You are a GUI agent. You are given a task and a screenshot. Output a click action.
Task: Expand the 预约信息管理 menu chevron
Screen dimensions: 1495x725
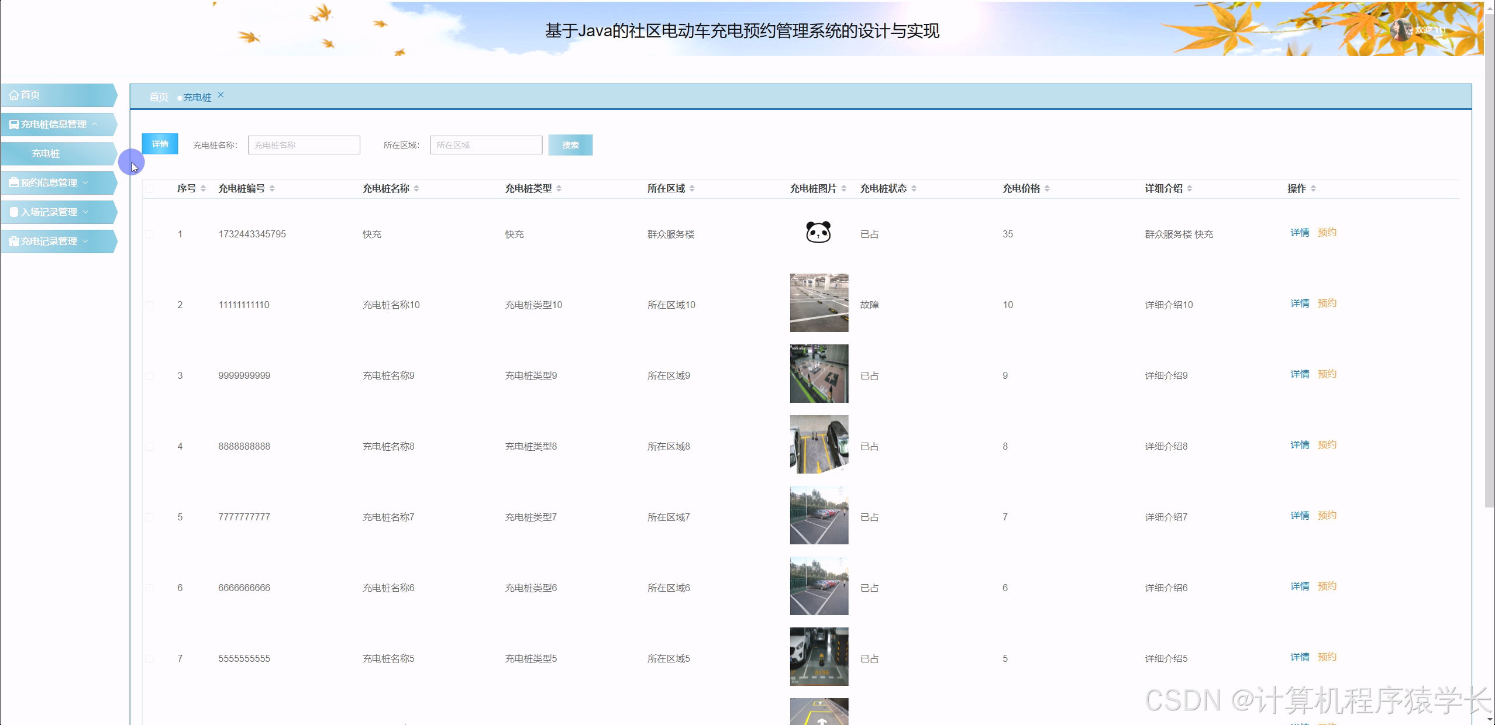(x=85, y=182)
